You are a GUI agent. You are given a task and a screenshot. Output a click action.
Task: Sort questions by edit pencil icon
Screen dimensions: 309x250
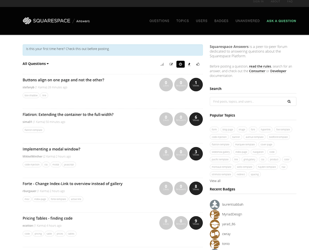pos(171,64)
